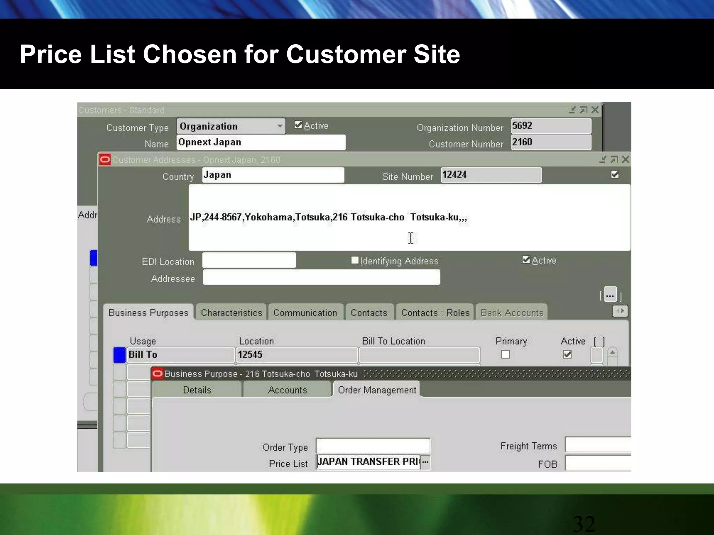
Task: Open the bracketed ellipsis flexfield button
Action: tap(610, 295)
